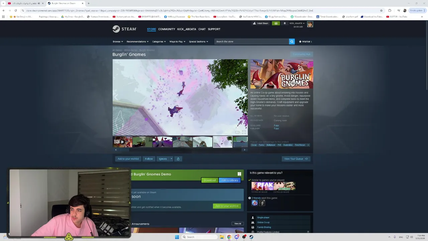Open the KICK_ABOATA profile menu
This screenshot has width=428, height=241.
(187, 29)
